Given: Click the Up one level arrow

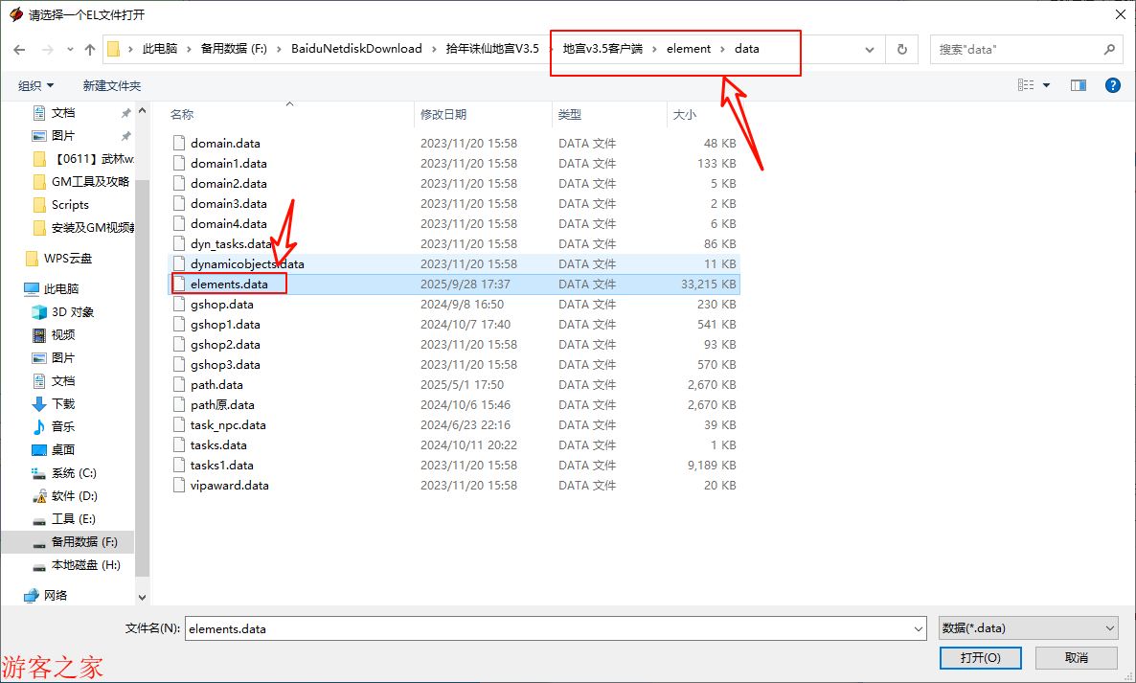Looking at the screenshot, I should pyautogui.click(x=90, y=49).
